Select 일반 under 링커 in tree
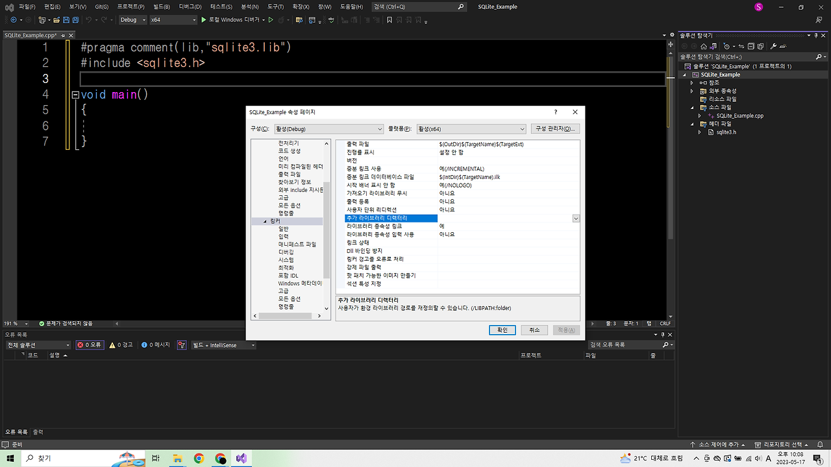This screenshot has height=467, width=831. tap(284, 229)
